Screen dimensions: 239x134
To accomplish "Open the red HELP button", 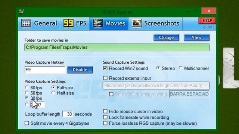I will [207, 20].
